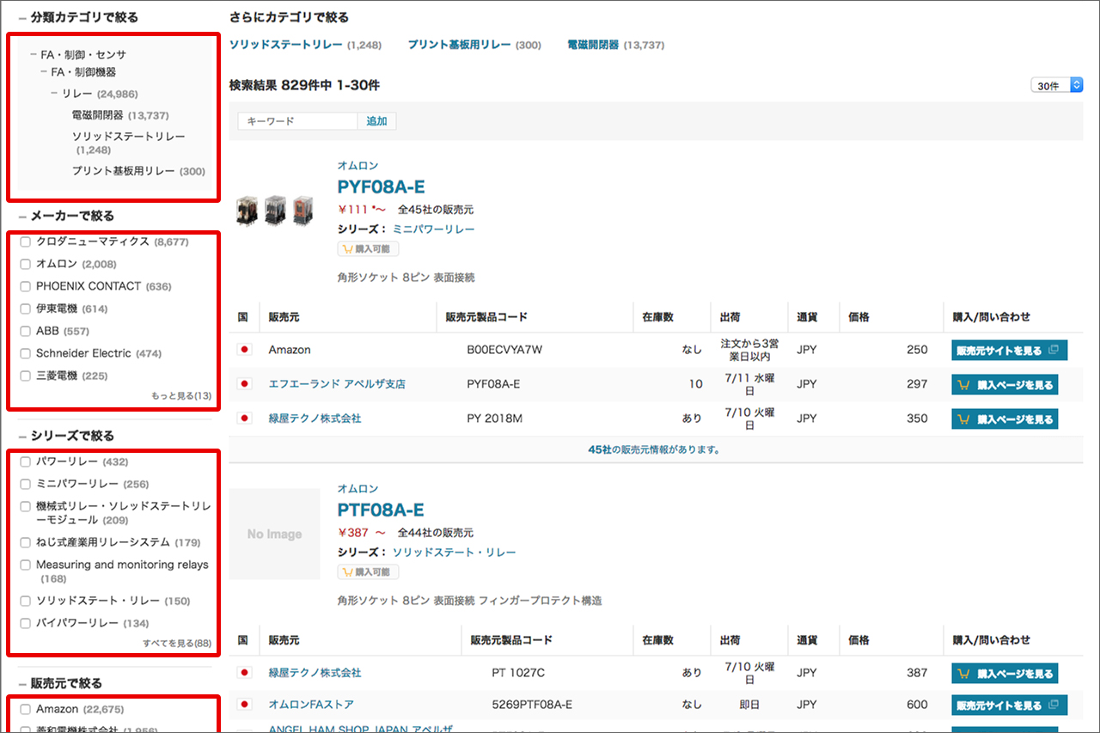This screenshot has width=1100, height=733.
Task: Click オムロン maker link above PYF08A-E
Action: (357, 166)
